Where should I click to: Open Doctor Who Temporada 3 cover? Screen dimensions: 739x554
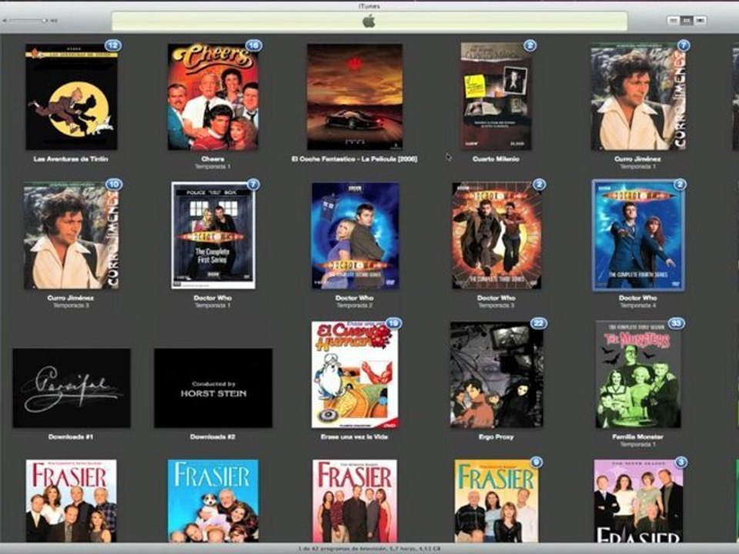click(497, 235)
